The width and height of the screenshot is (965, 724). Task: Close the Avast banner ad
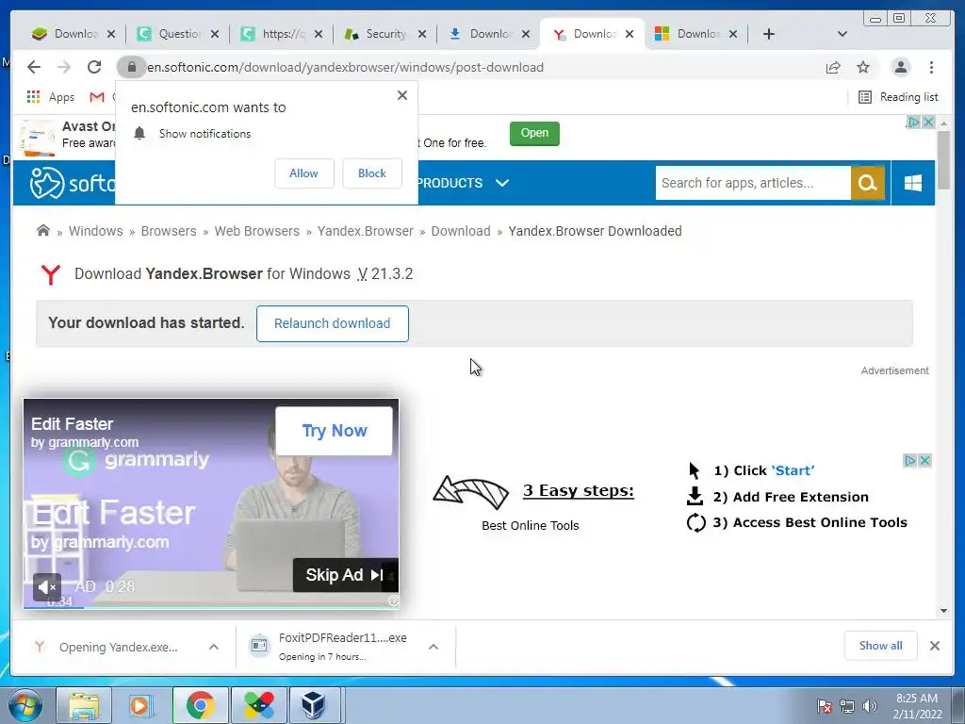(928, 123)
